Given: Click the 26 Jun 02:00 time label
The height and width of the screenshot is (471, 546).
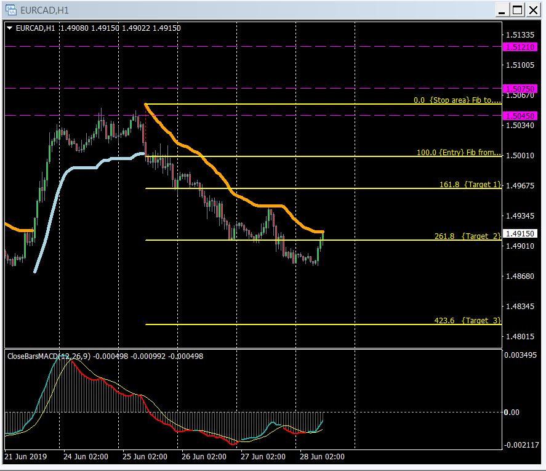Looking at the screenshot, I should coord(204,456).
